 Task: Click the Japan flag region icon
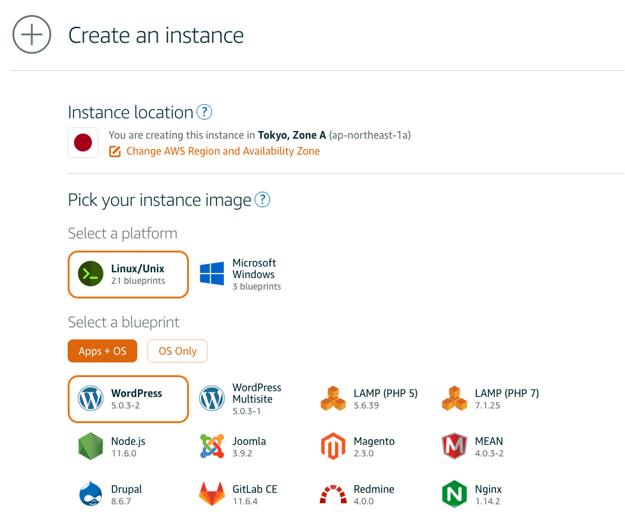point(83,143)
